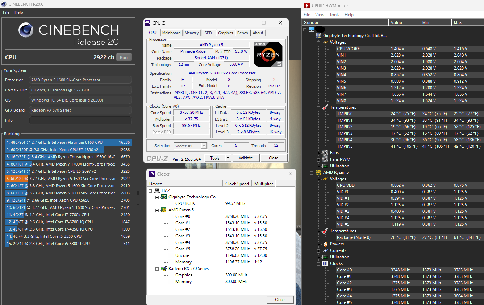This screenshot has height=305, width=484.
Task: Select the Xeon Platinum 8168 ranking entry
Action: point(68,142)
